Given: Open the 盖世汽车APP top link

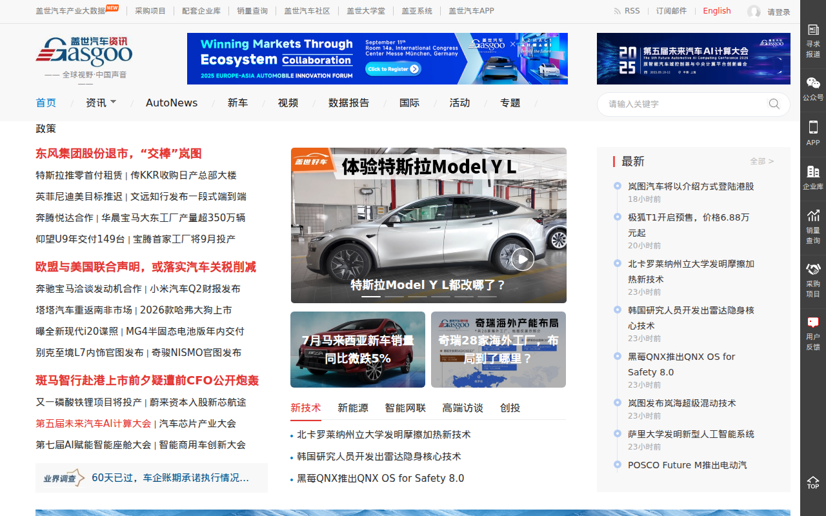Looking at the screenshot, I should (471, 11).
